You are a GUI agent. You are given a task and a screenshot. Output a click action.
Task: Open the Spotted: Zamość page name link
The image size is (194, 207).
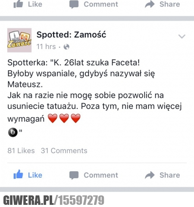tap(71, 35)
